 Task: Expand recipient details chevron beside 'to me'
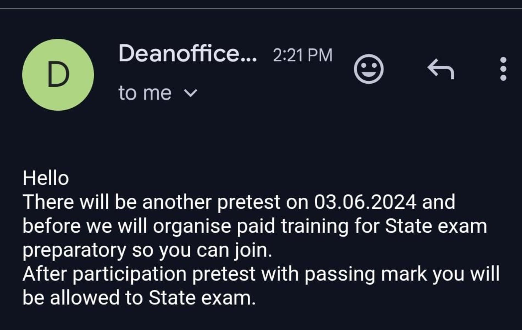tap(190, 93)
